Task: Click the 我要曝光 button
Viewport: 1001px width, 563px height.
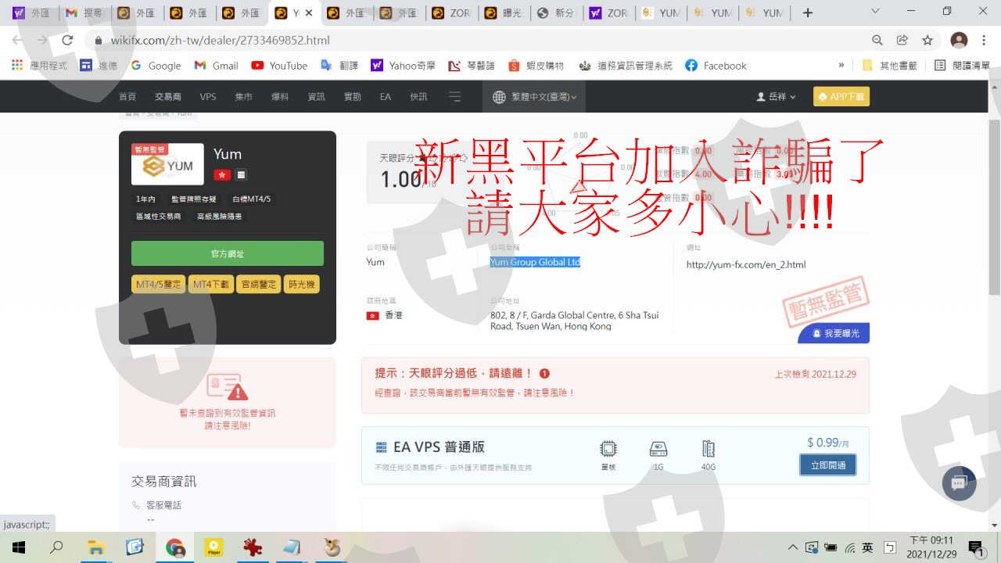Action: point(834,333)
